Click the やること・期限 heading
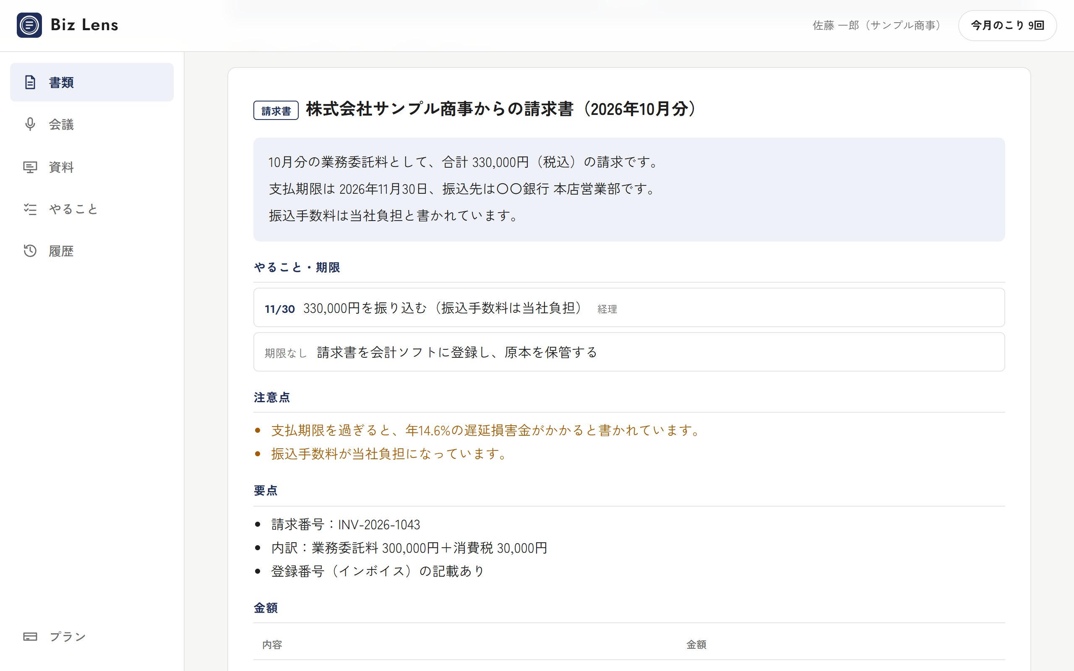The image size is (1074, 671). pyautogui.click(x=297, y=267)
